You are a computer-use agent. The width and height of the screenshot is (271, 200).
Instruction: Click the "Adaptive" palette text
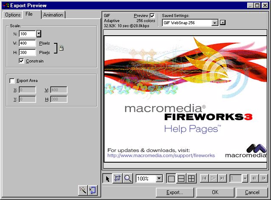(112, 21)
